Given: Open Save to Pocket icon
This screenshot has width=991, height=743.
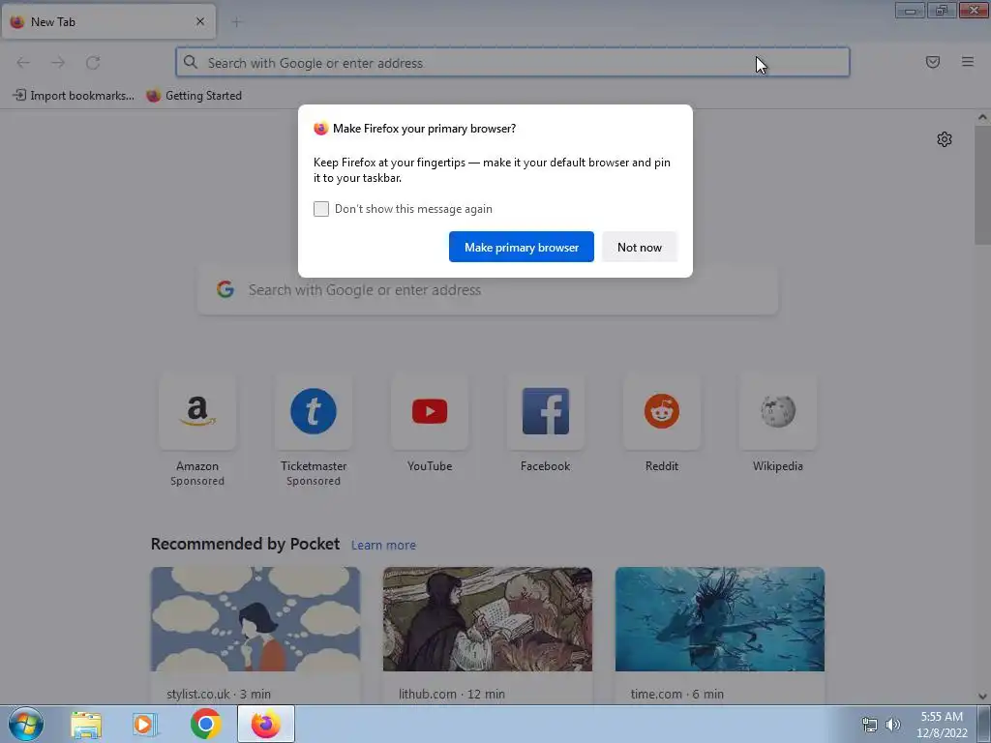Looking at the screenshot, I should tap(933, 62).
